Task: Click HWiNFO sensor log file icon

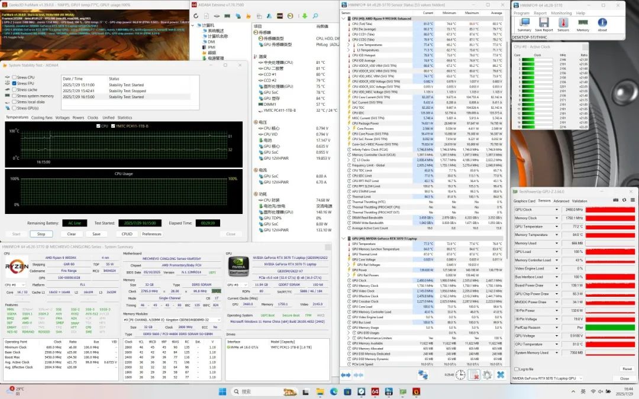Action: [x=474, y=375]
